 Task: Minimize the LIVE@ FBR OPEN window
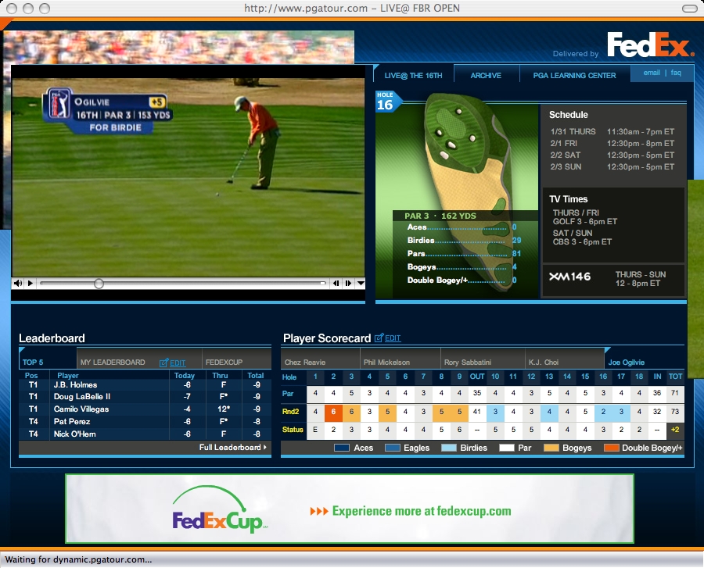(28, 8)
